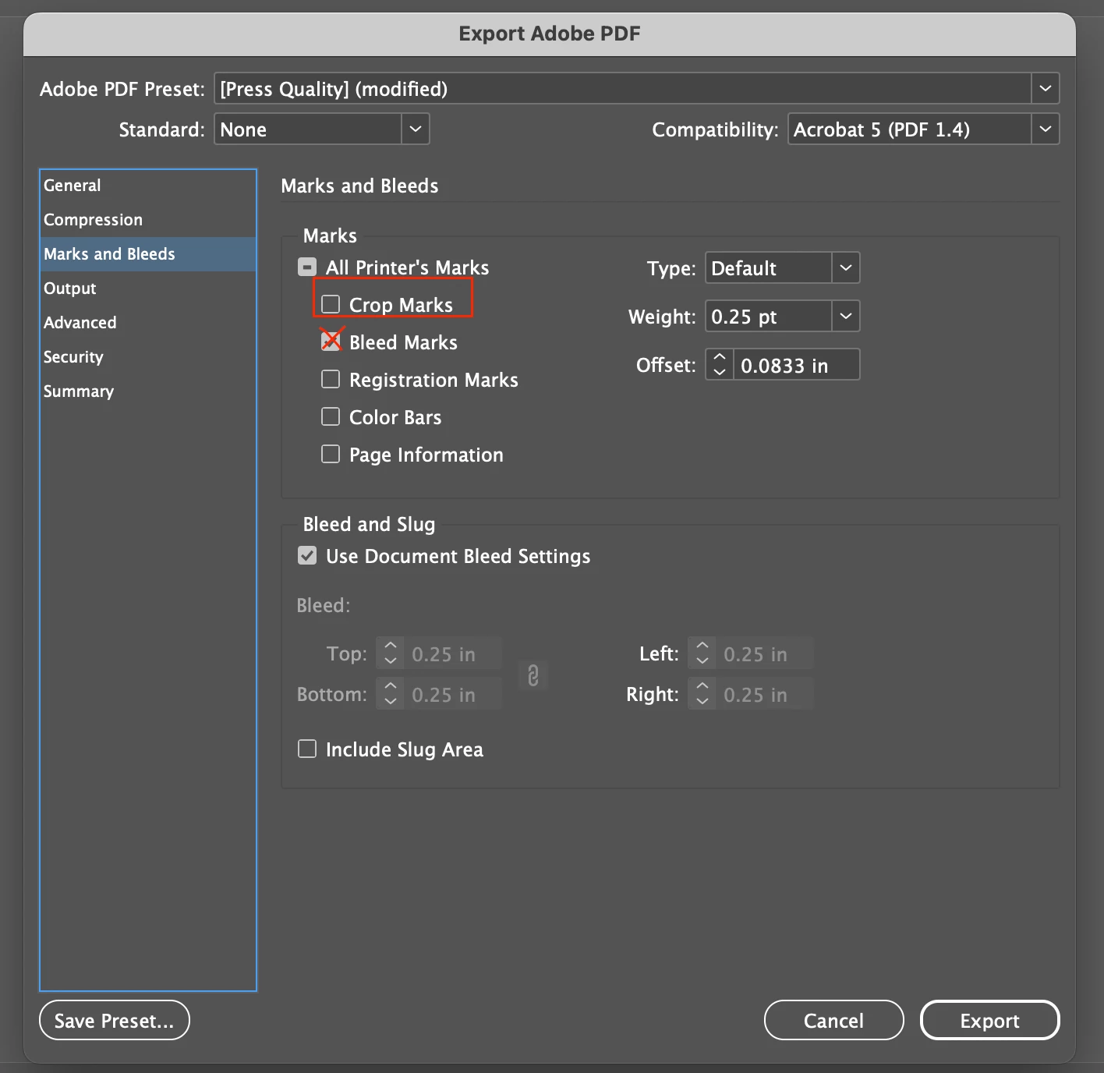
Task: Click the Save Preset button
Action: 115,1020
